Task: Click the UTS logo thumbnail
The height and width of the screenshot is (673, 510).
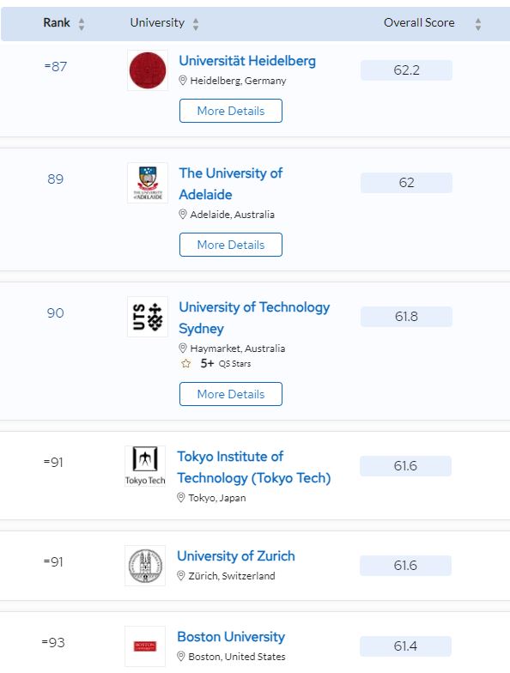Action: (x=148, y=317)
